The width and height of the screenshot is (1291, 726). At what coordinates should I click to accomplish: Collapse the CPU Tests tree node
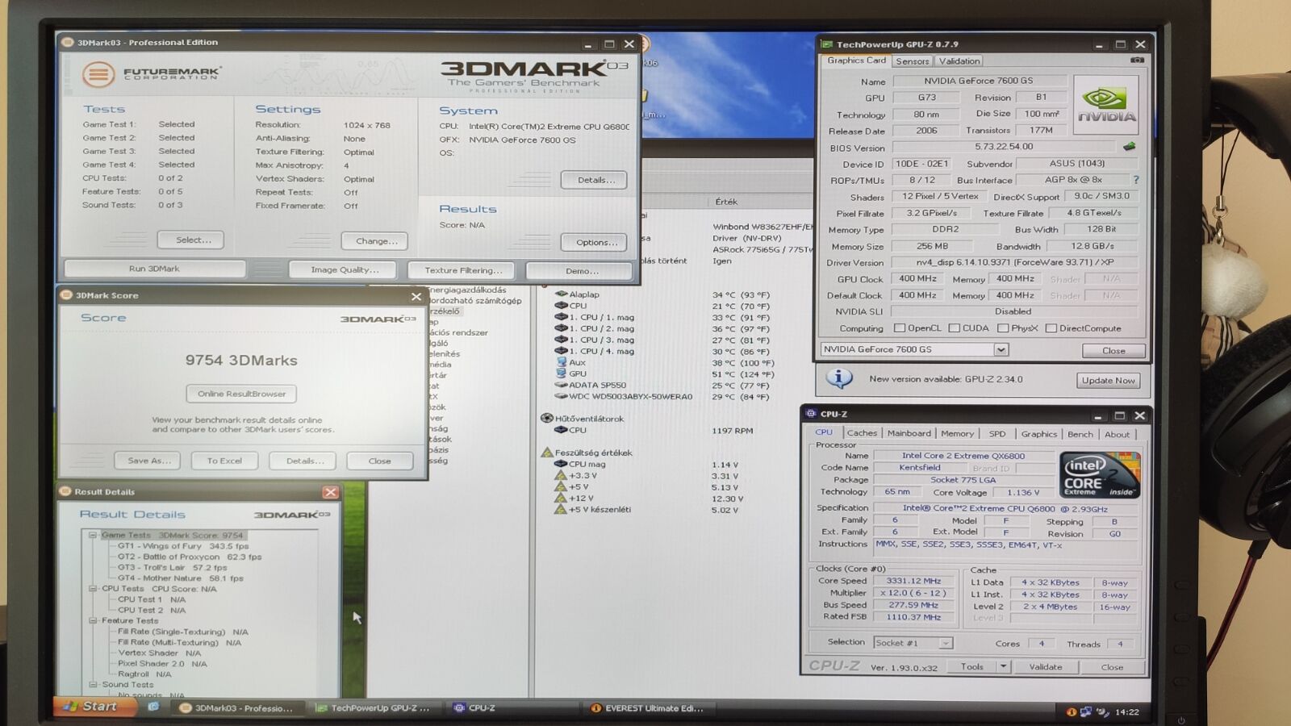point(93,588)
